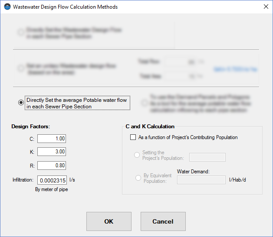Click the C design factor input field
The width and height of the screenshot is (273, 237).
[x=52, y=139]
